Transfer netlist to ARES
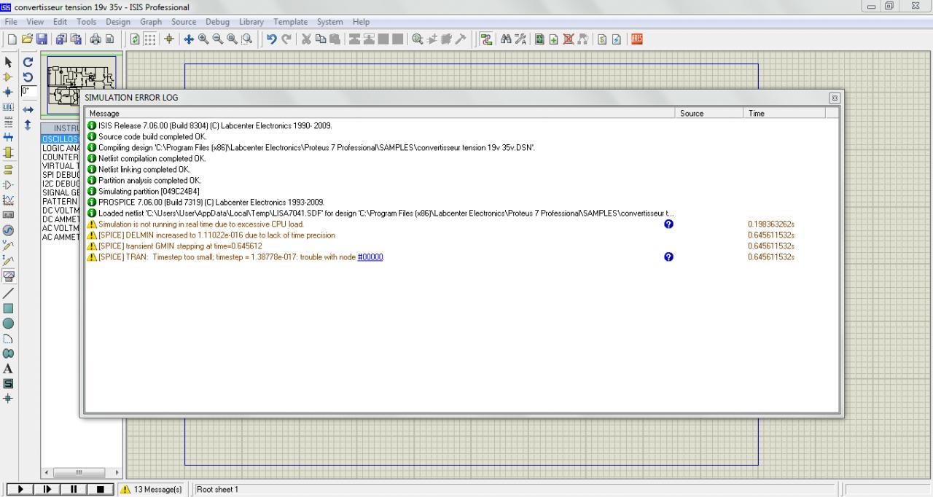Image resolution: width=933 pixels, height=497 pixels. (636, 39)
